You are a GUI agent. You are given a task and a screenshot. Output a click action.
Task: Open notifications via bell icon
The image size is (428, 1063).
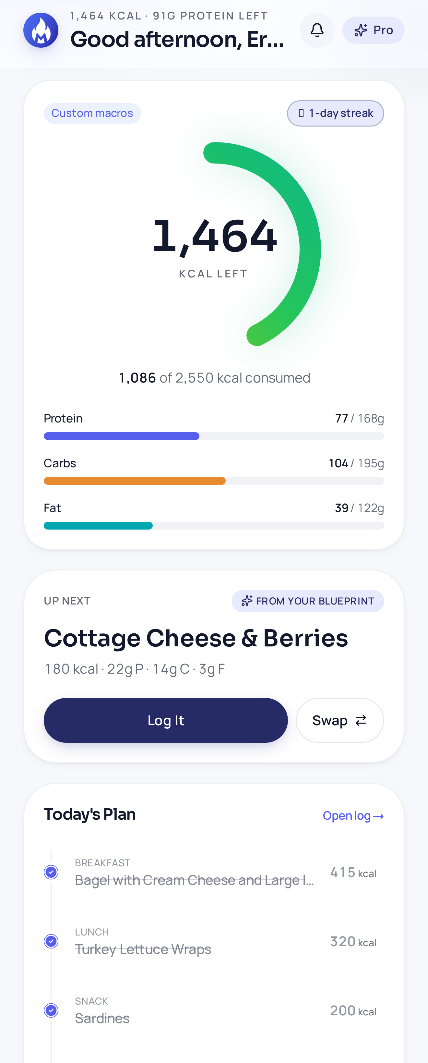click(x=317, y=30)
